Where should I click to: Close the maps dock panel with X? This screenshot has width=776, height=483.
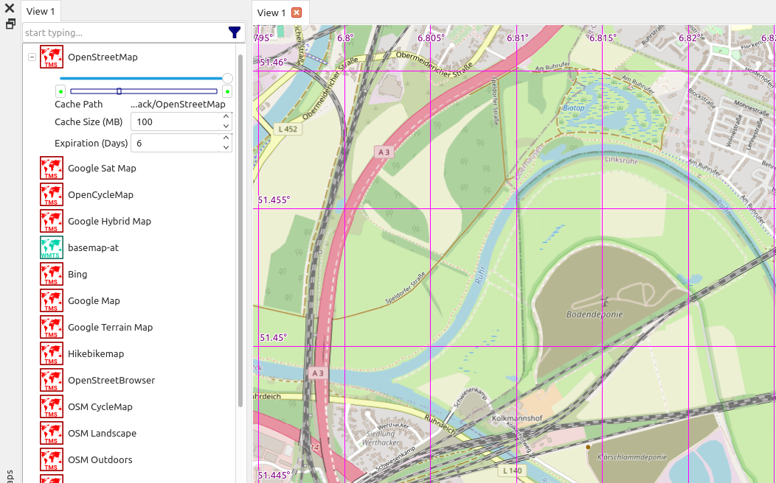click(10, 9)
